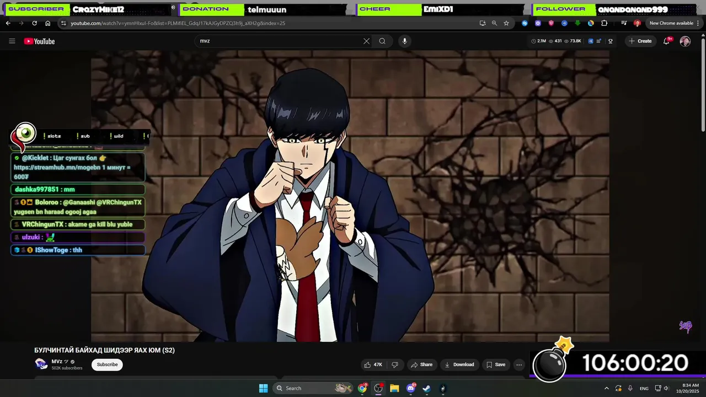
Task: Reload the YouTube page
Action: point(34,23)
